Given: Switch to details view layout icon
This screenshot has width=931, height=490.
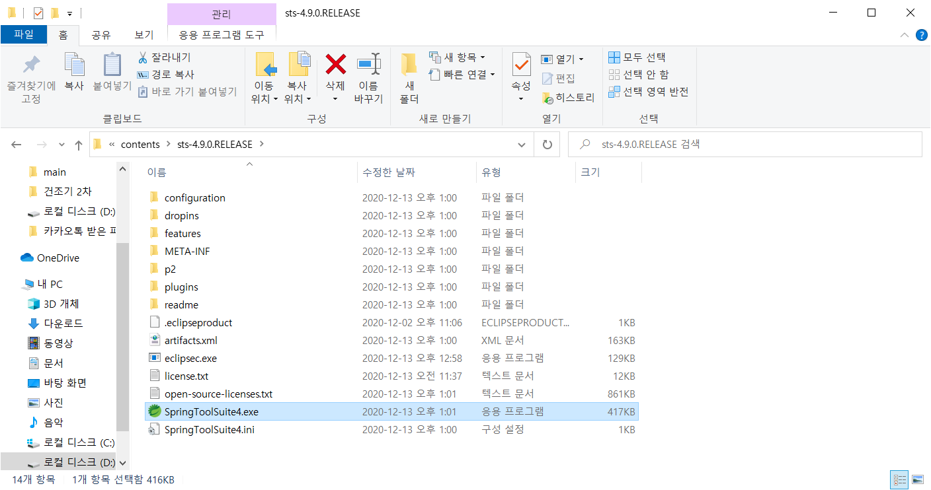Looking at the screenshot, I should (x=899, y=479).
